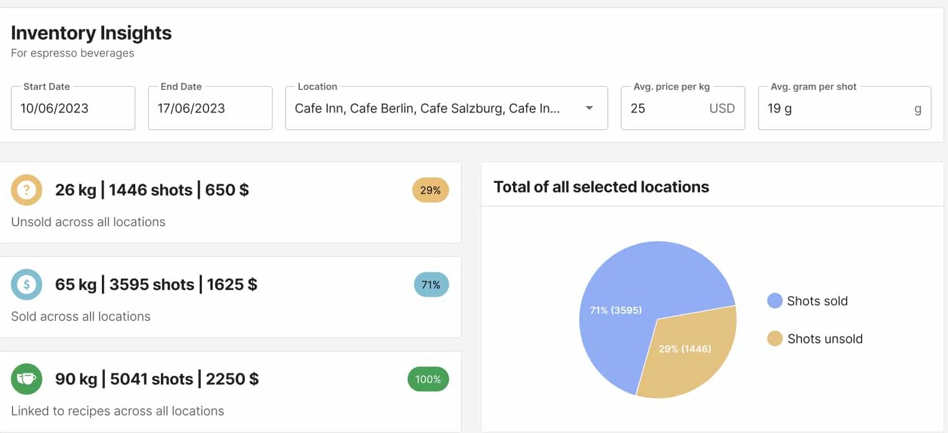948x433 pixels.
Task: Click the Shots unsold legend label
Action: [825, 339]
